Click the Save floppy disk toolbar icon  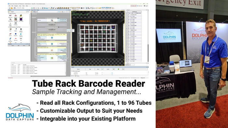click(15, 8)
